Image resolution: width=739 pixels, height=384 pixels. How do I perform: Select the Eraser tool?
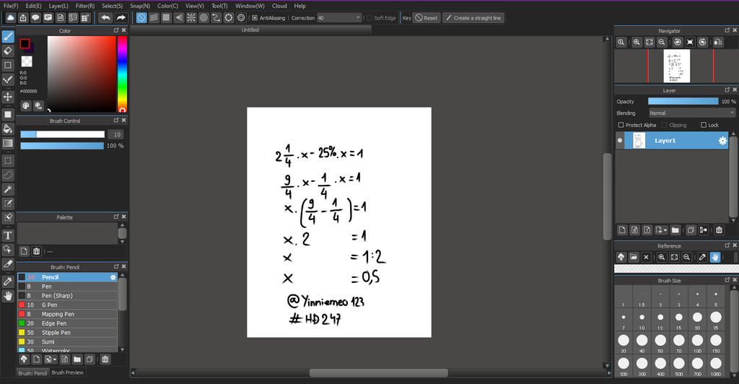pyautogui.click(x=8, y=51)
